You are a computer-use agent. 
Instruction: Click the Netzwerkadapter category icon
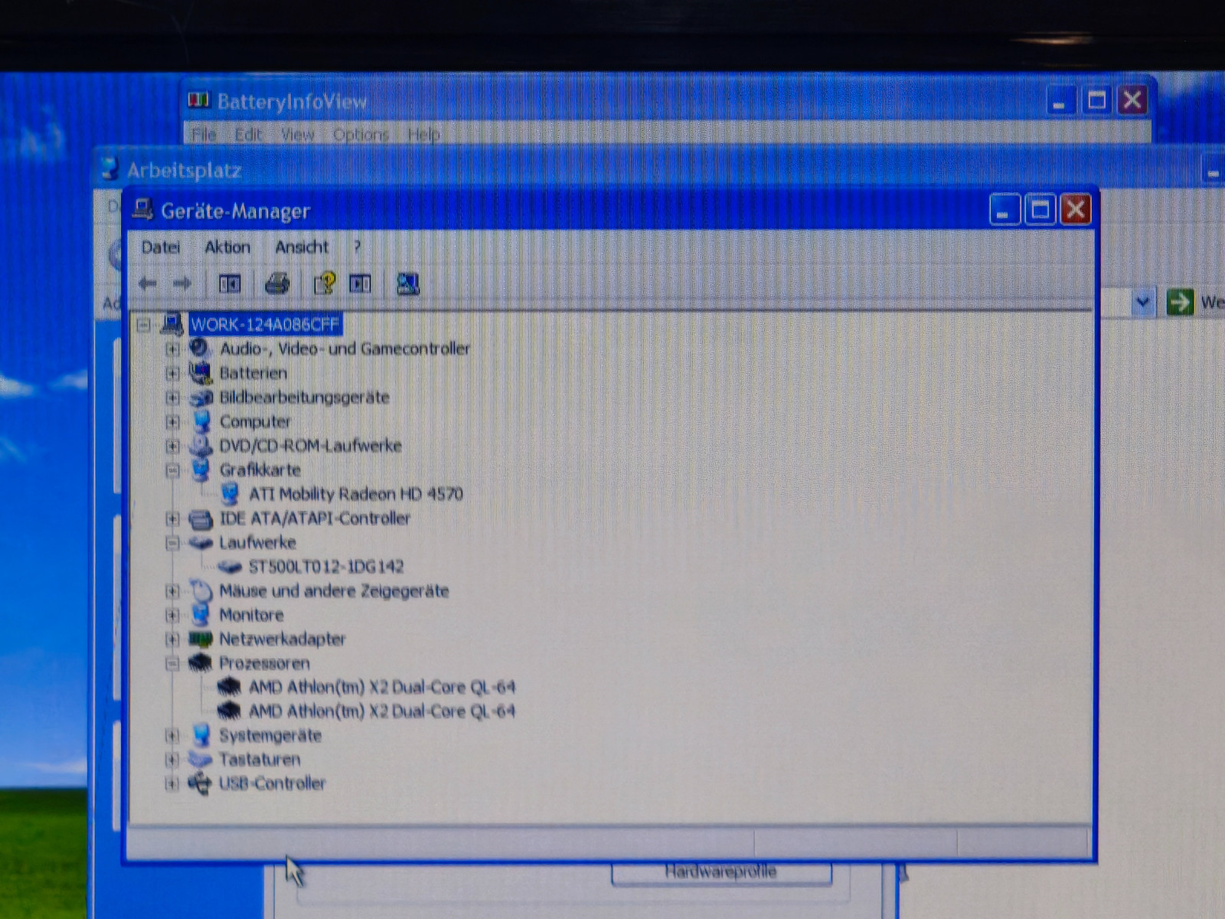201,639
